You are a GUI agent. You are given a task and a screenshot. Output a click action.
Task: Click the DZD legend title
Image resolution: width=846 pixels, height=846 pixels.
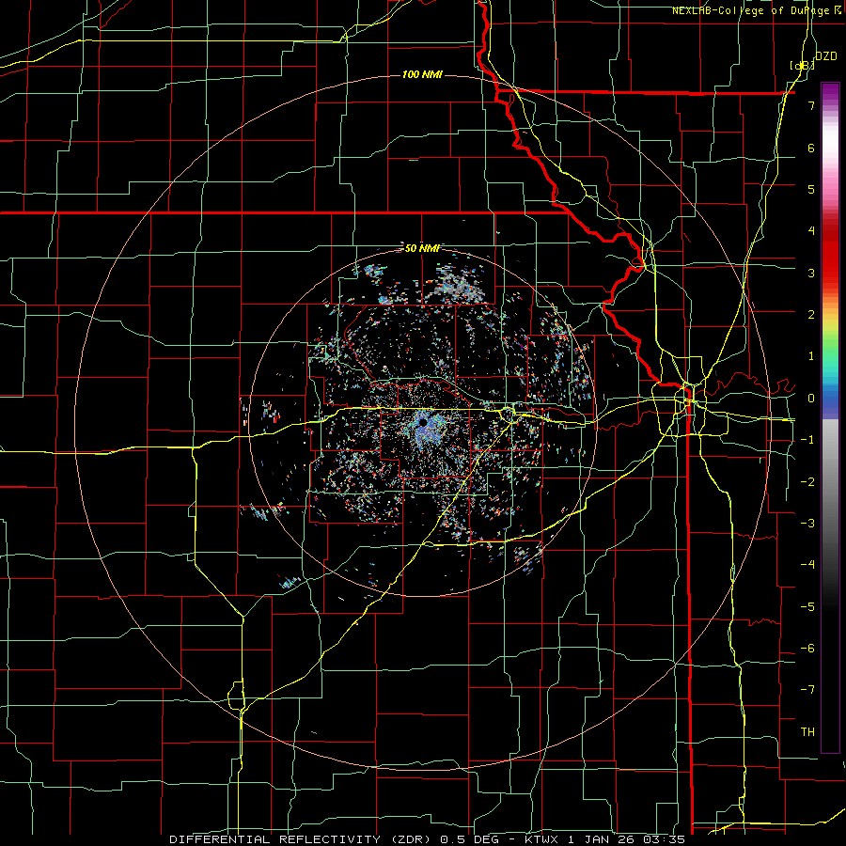click(x=825, y=56)
